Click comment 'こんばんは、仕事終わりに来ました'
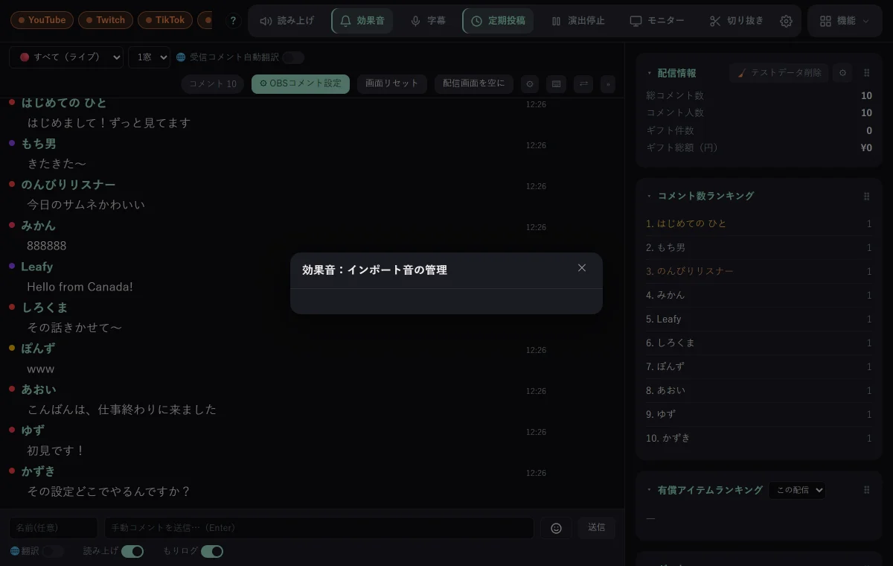 click(x=121, y=410)
